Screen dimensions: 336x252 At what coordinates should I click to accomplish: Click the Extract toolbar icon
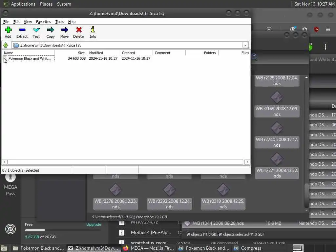[x=22, y=32]
